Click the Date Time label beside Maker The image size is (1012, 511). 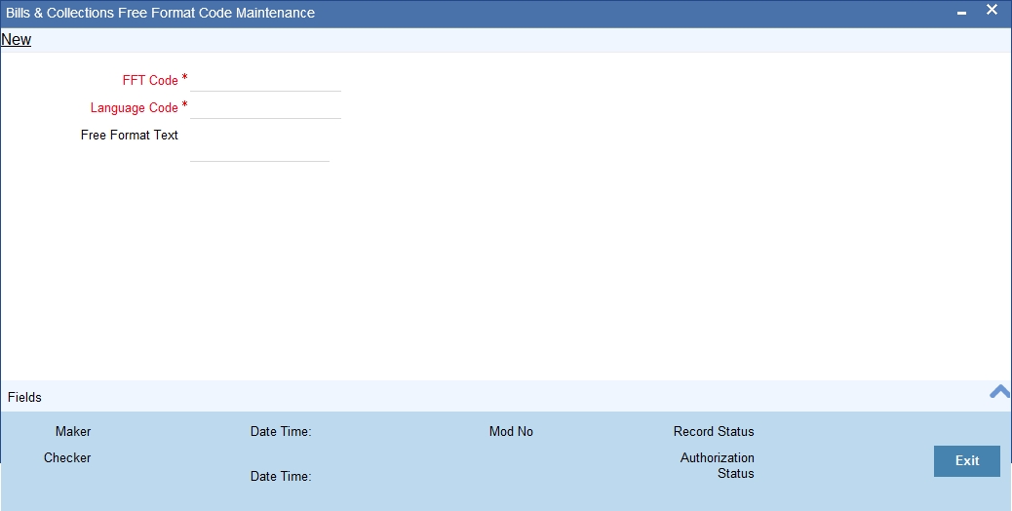click(281, 432)
